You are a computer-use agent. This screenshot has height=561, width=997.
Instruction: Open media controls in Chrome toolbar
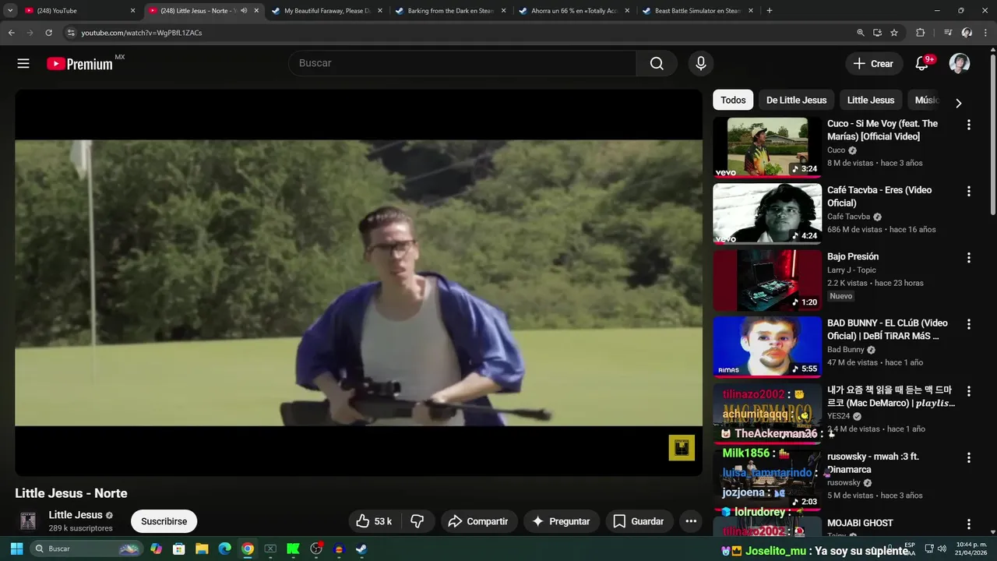948,33
